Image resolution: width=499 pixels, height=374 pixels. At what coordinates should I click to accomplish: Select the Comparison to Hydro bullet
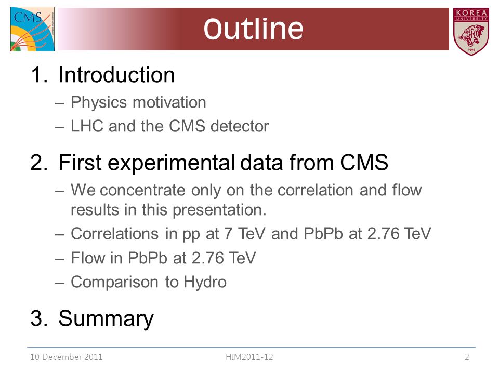click(149, 282)
